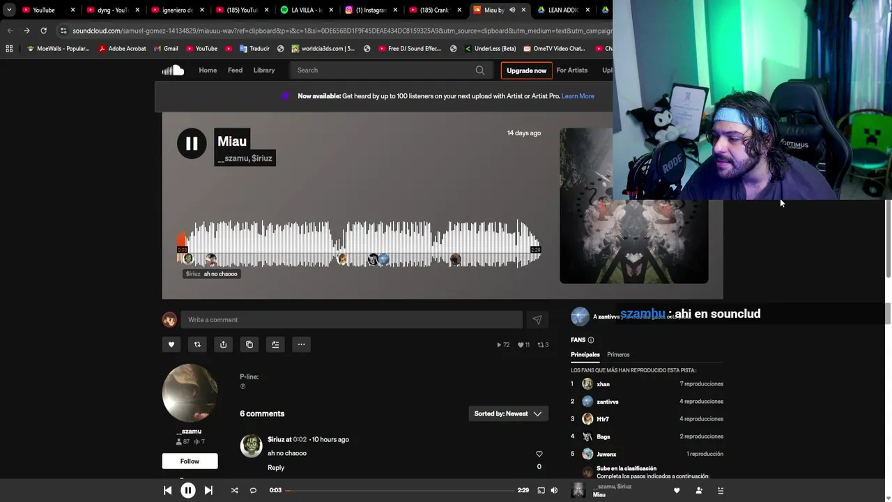Send the comment with the arrow icon

click(537, 319)
